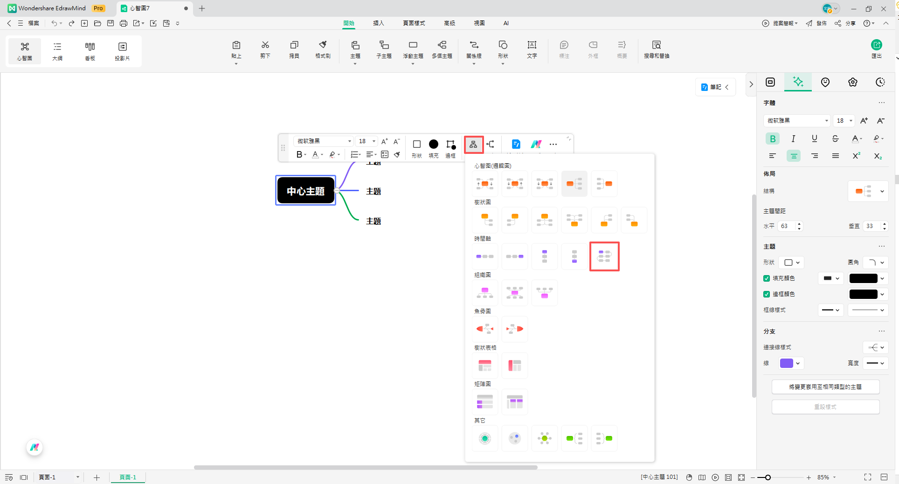The width and height of the screenshot is (899, 484).
Task: Switch to the Page Style (頁面樣式) tab
Action: click(414, 23)
